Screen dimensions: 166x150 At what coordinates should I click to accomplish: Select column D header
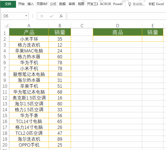tap(118, 26)
